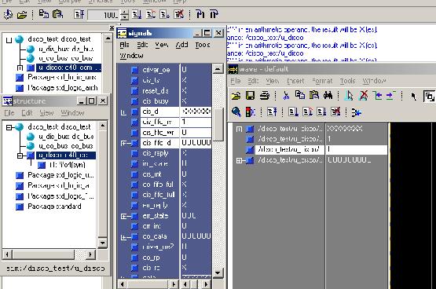Click the restart simulation icon in the main toolbar
The height and width of the screenshot is (289, 436).
tap(79, 14)
